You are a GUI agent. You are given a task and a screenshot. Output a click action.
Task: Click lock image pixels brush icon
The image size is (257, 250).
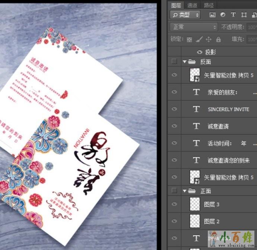coord(199,39)
